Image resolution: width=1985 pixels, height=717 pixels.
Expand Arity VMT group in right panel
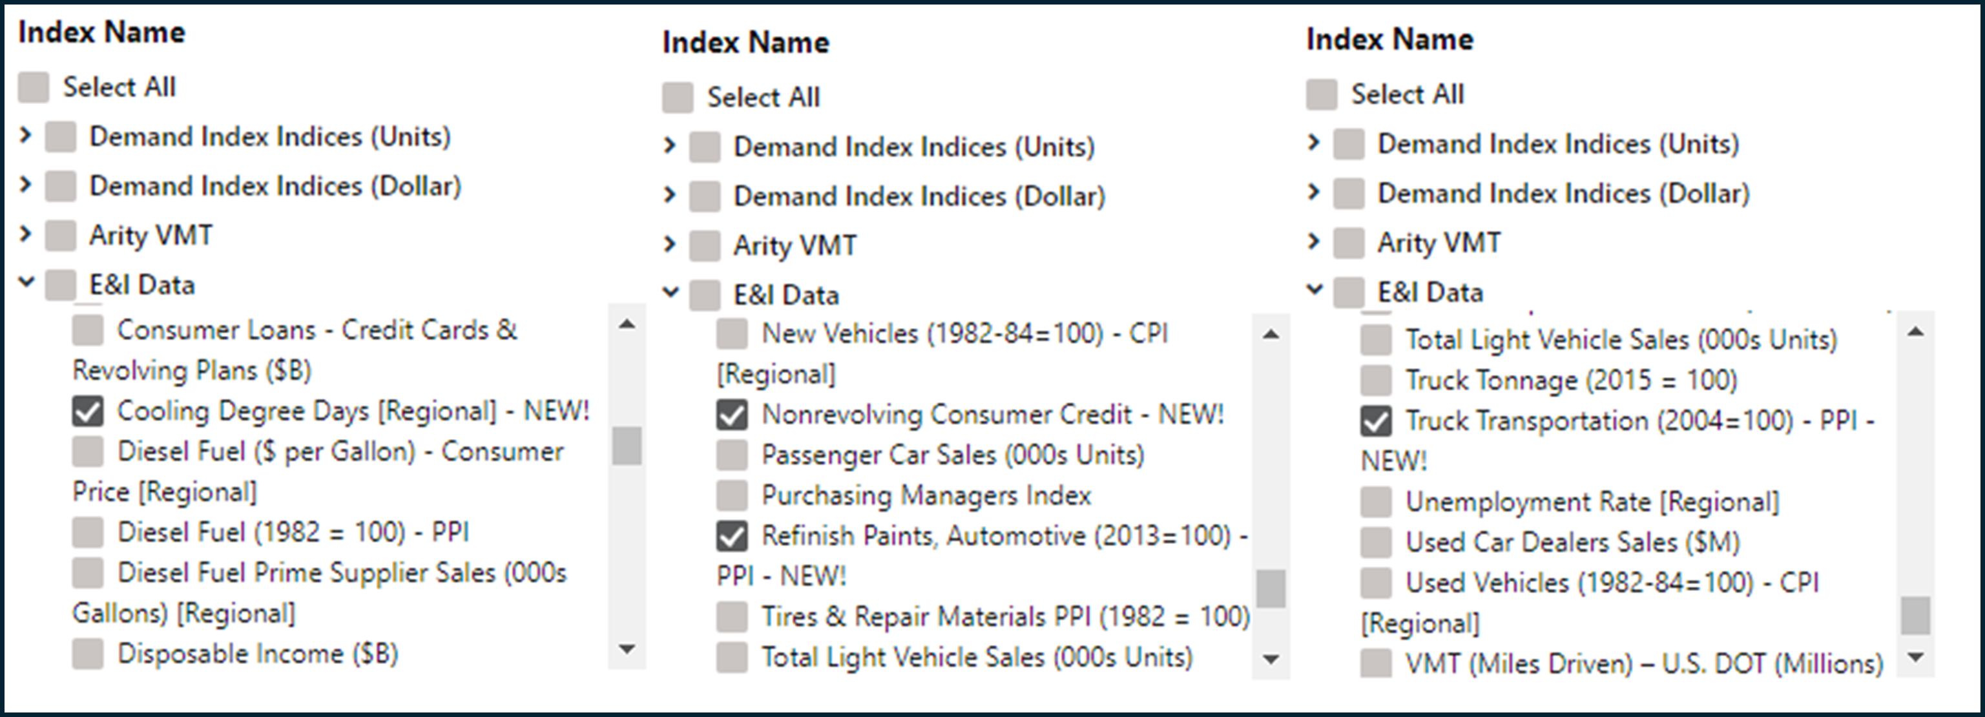tap(1314, 242)
